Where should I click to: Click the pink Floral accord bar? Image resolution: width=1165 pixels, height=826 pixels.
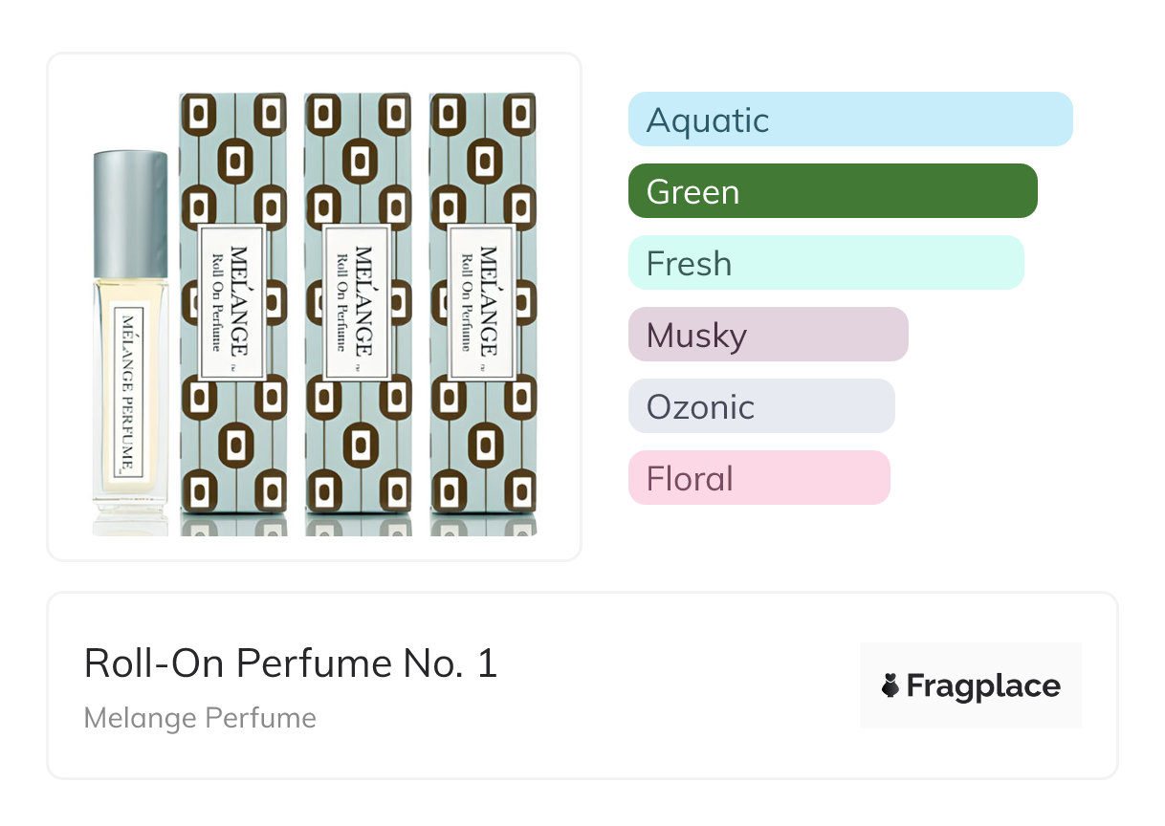point(758,478)
